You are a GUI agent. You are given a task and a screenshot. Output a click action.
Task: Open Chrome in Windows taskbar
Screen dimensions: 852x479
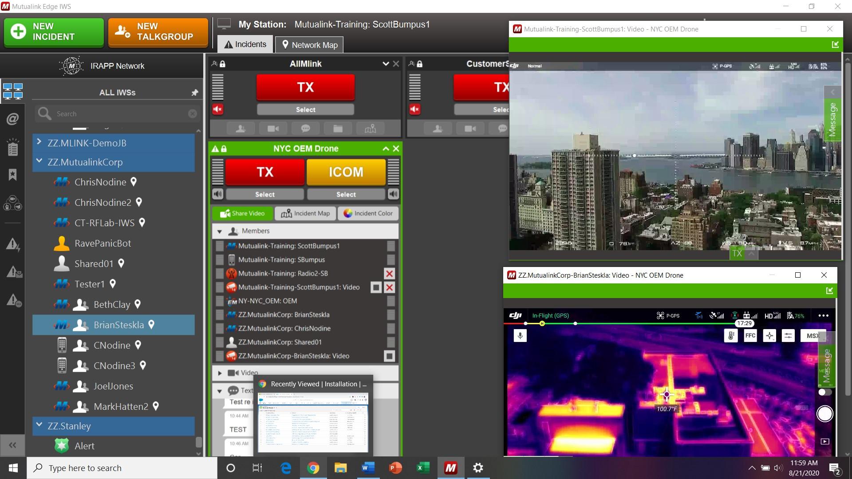coord(313,468)
